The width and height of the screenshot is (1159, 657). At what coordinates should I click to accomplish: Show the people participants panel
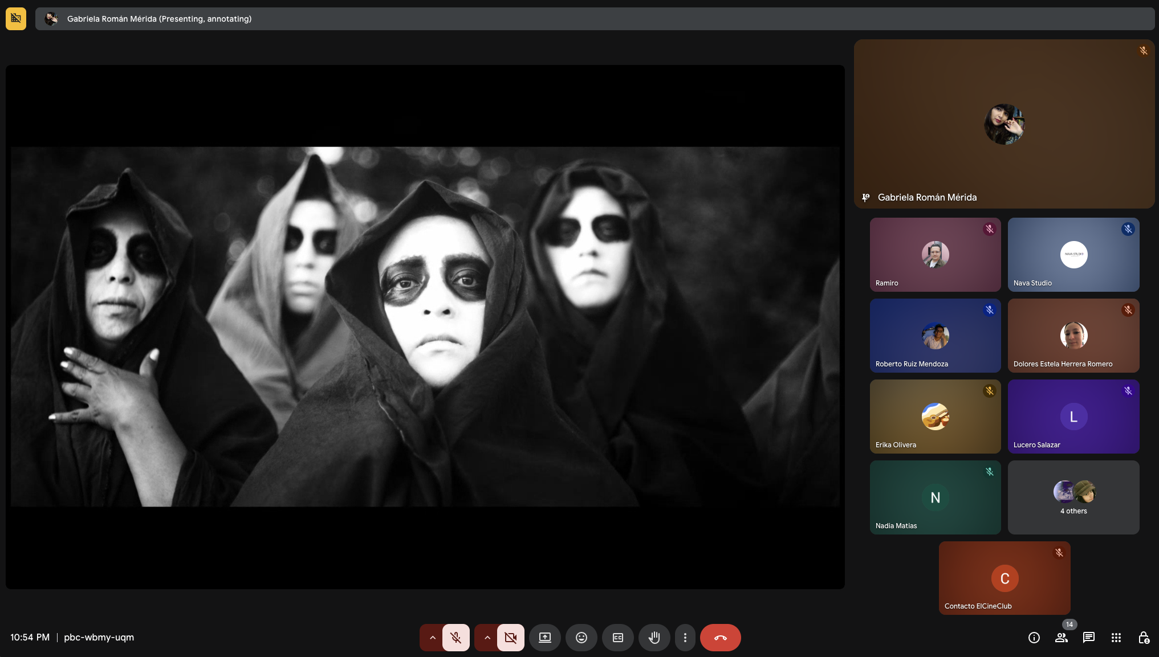point(1061,638)
